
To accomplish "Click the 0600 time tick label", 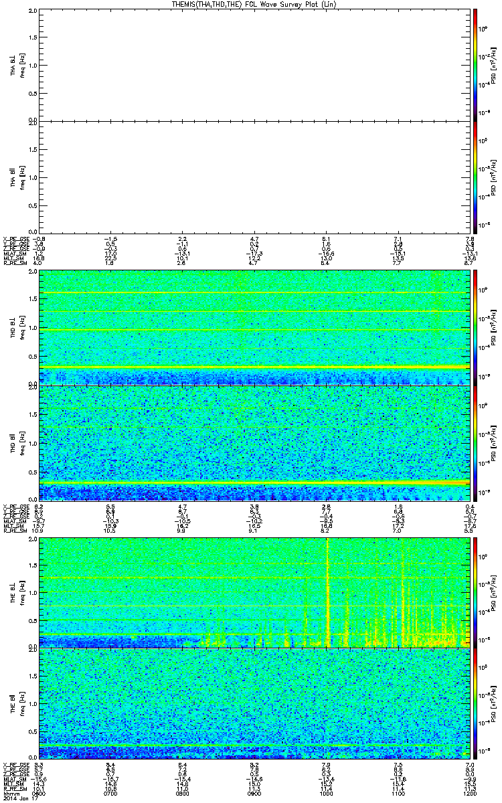I will pyautogui.click(x=39, y=793).
